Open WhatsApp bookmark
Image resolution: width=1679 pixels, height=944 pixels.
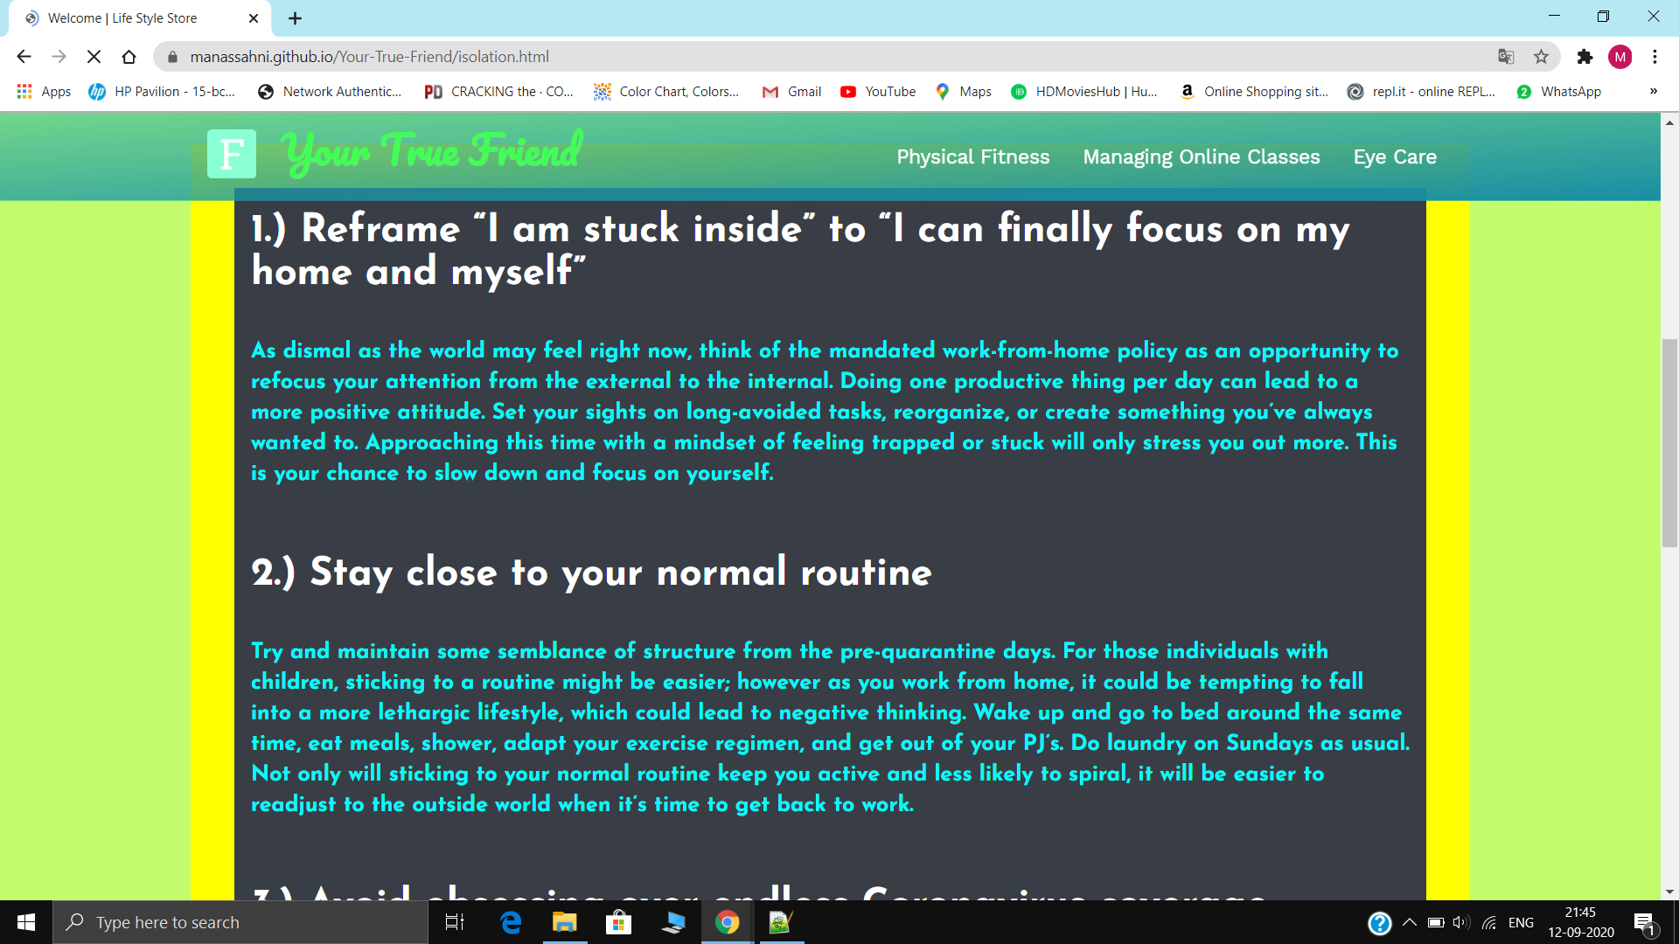click(x=1559, y=92)
